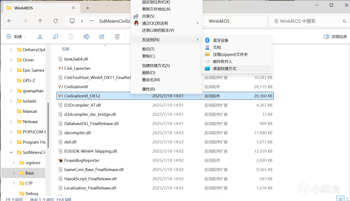Choose 复制(C) from the context menu
Viewport: 350px width, 201px height.
click(x=167, y=56)
